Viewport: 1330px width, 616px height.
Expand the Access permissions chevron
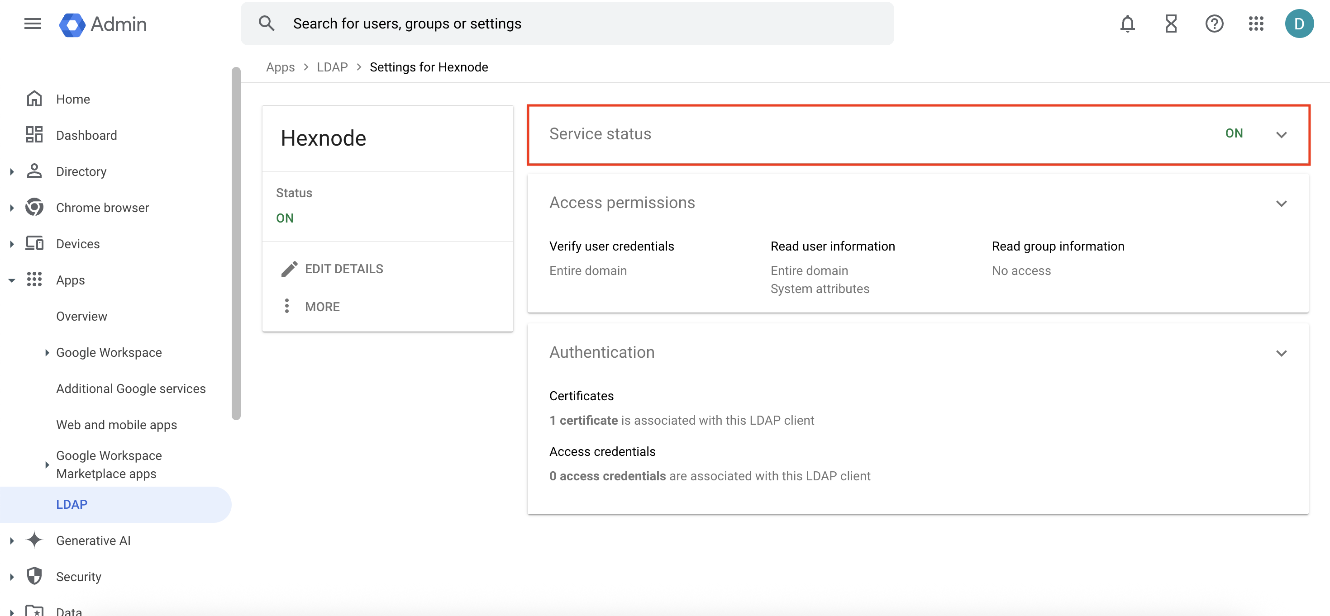click(1281, 203)
